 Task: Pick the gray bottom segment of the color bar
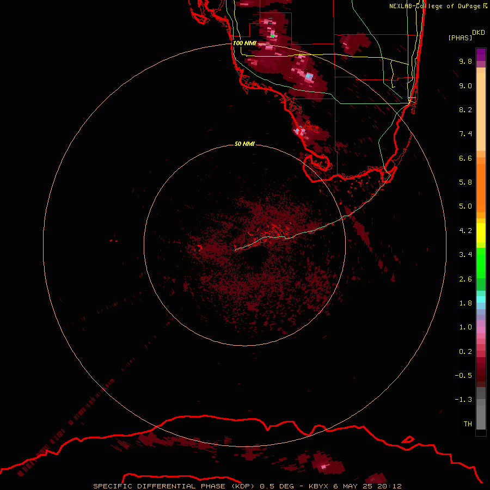pos(481,418)
